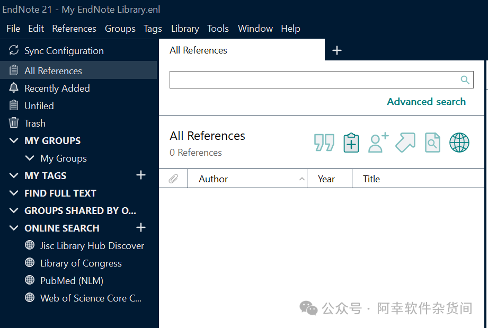Viewport: 488px width, 328px height.
Task: Click the All References clipboard icon in sidebar
Action: [x=14, y=70]
